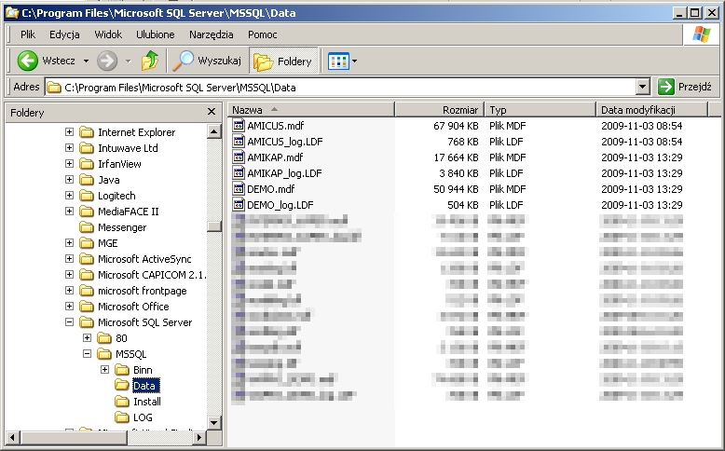Select the AMICUS.mdf file icon

pyautogui.click(x=239, y=126)
